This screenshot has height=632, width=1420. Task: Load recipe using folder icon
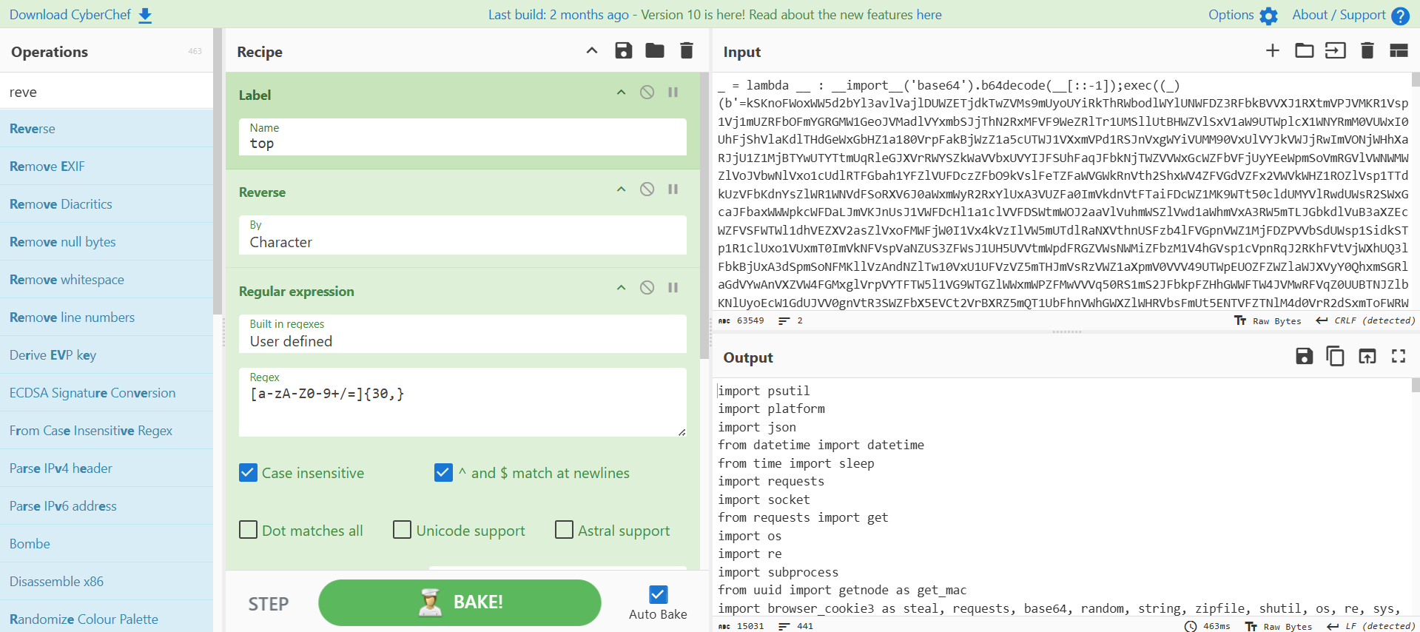(x=655, y=50)
